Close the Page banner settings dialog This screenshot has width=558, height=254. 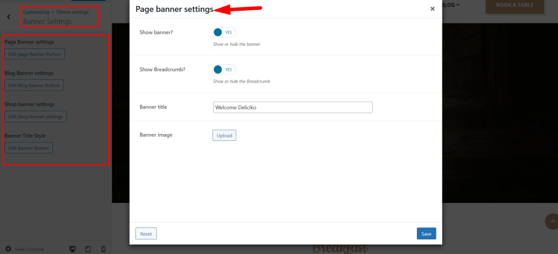[432, 9]
